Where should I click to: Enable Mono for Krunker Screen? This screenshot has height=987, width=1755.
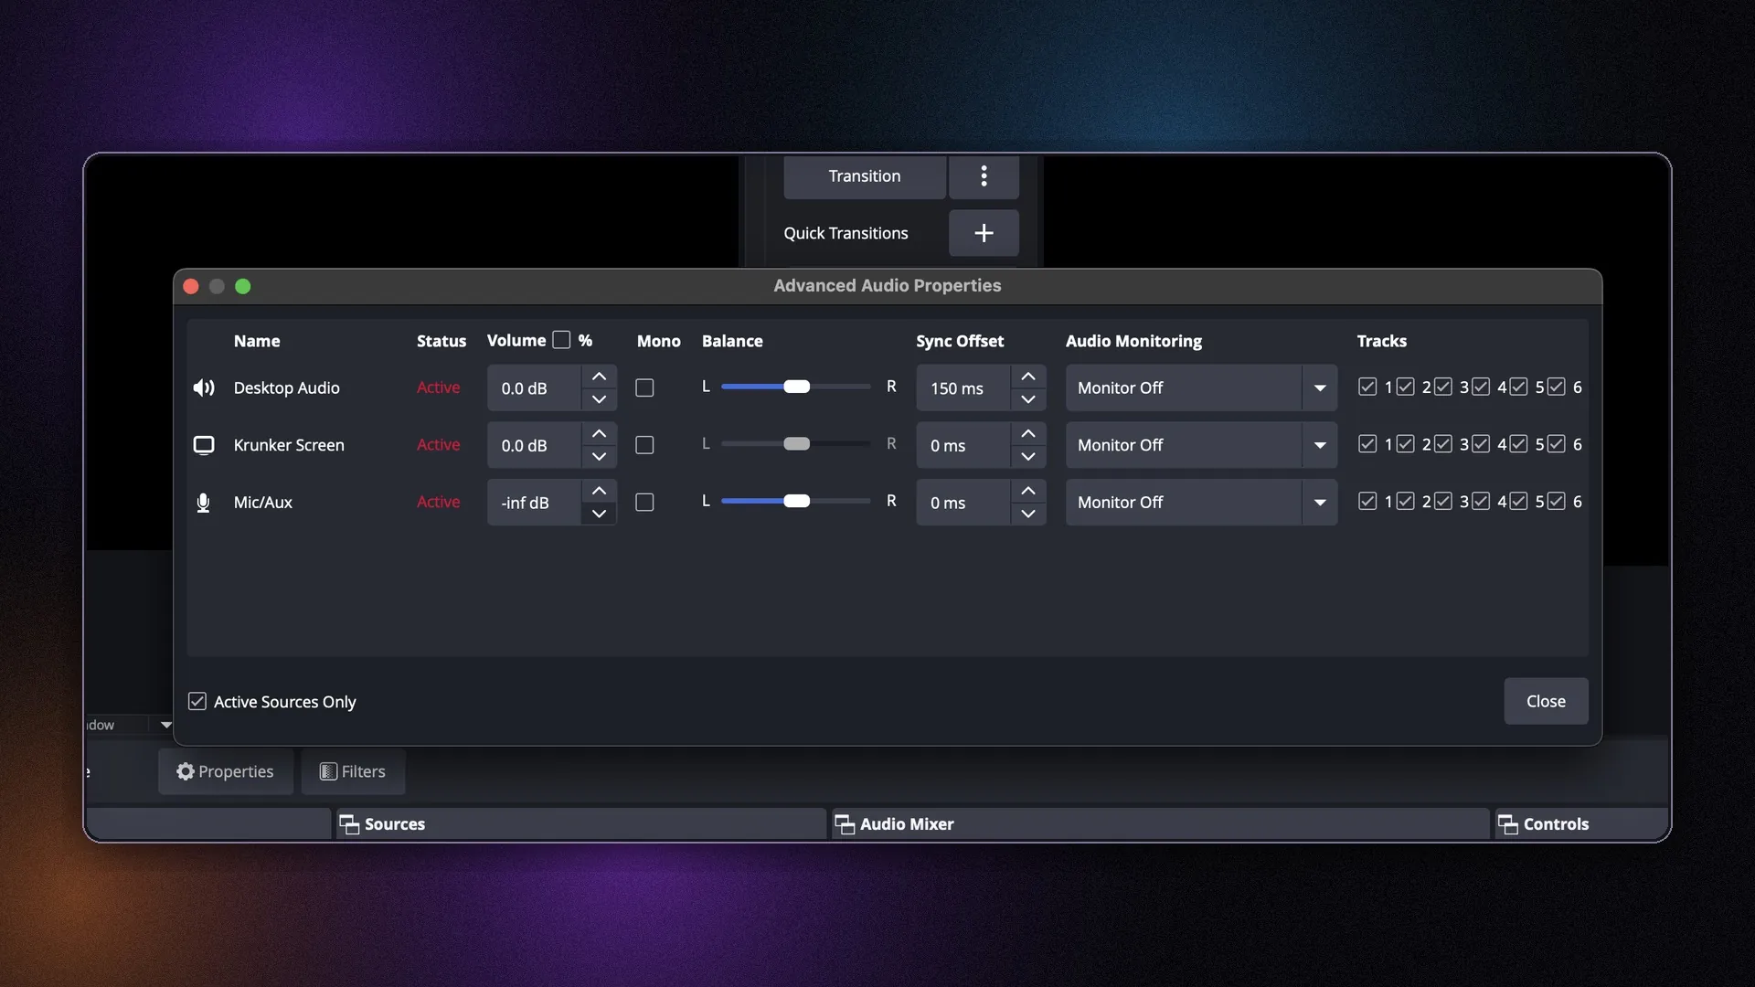[x=644, y=445]
